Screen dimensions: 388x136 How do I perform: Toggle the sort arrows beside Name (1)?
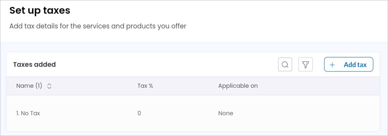tap(49, 86)
